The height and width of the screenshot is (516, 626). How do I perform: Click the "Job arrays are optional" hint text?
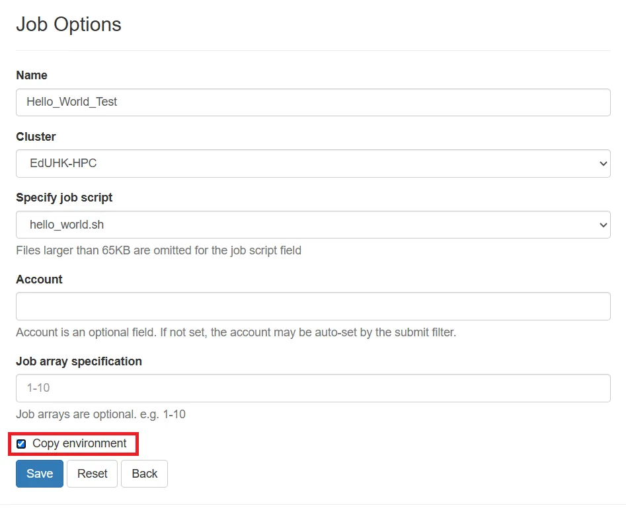[100, 414]
